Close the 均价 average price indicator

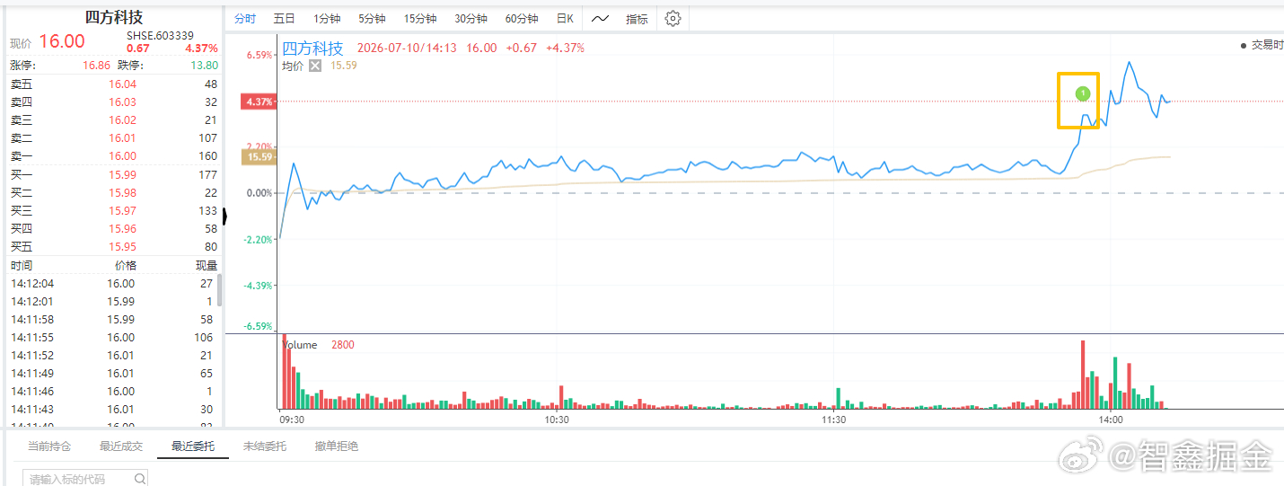(315, 66)
